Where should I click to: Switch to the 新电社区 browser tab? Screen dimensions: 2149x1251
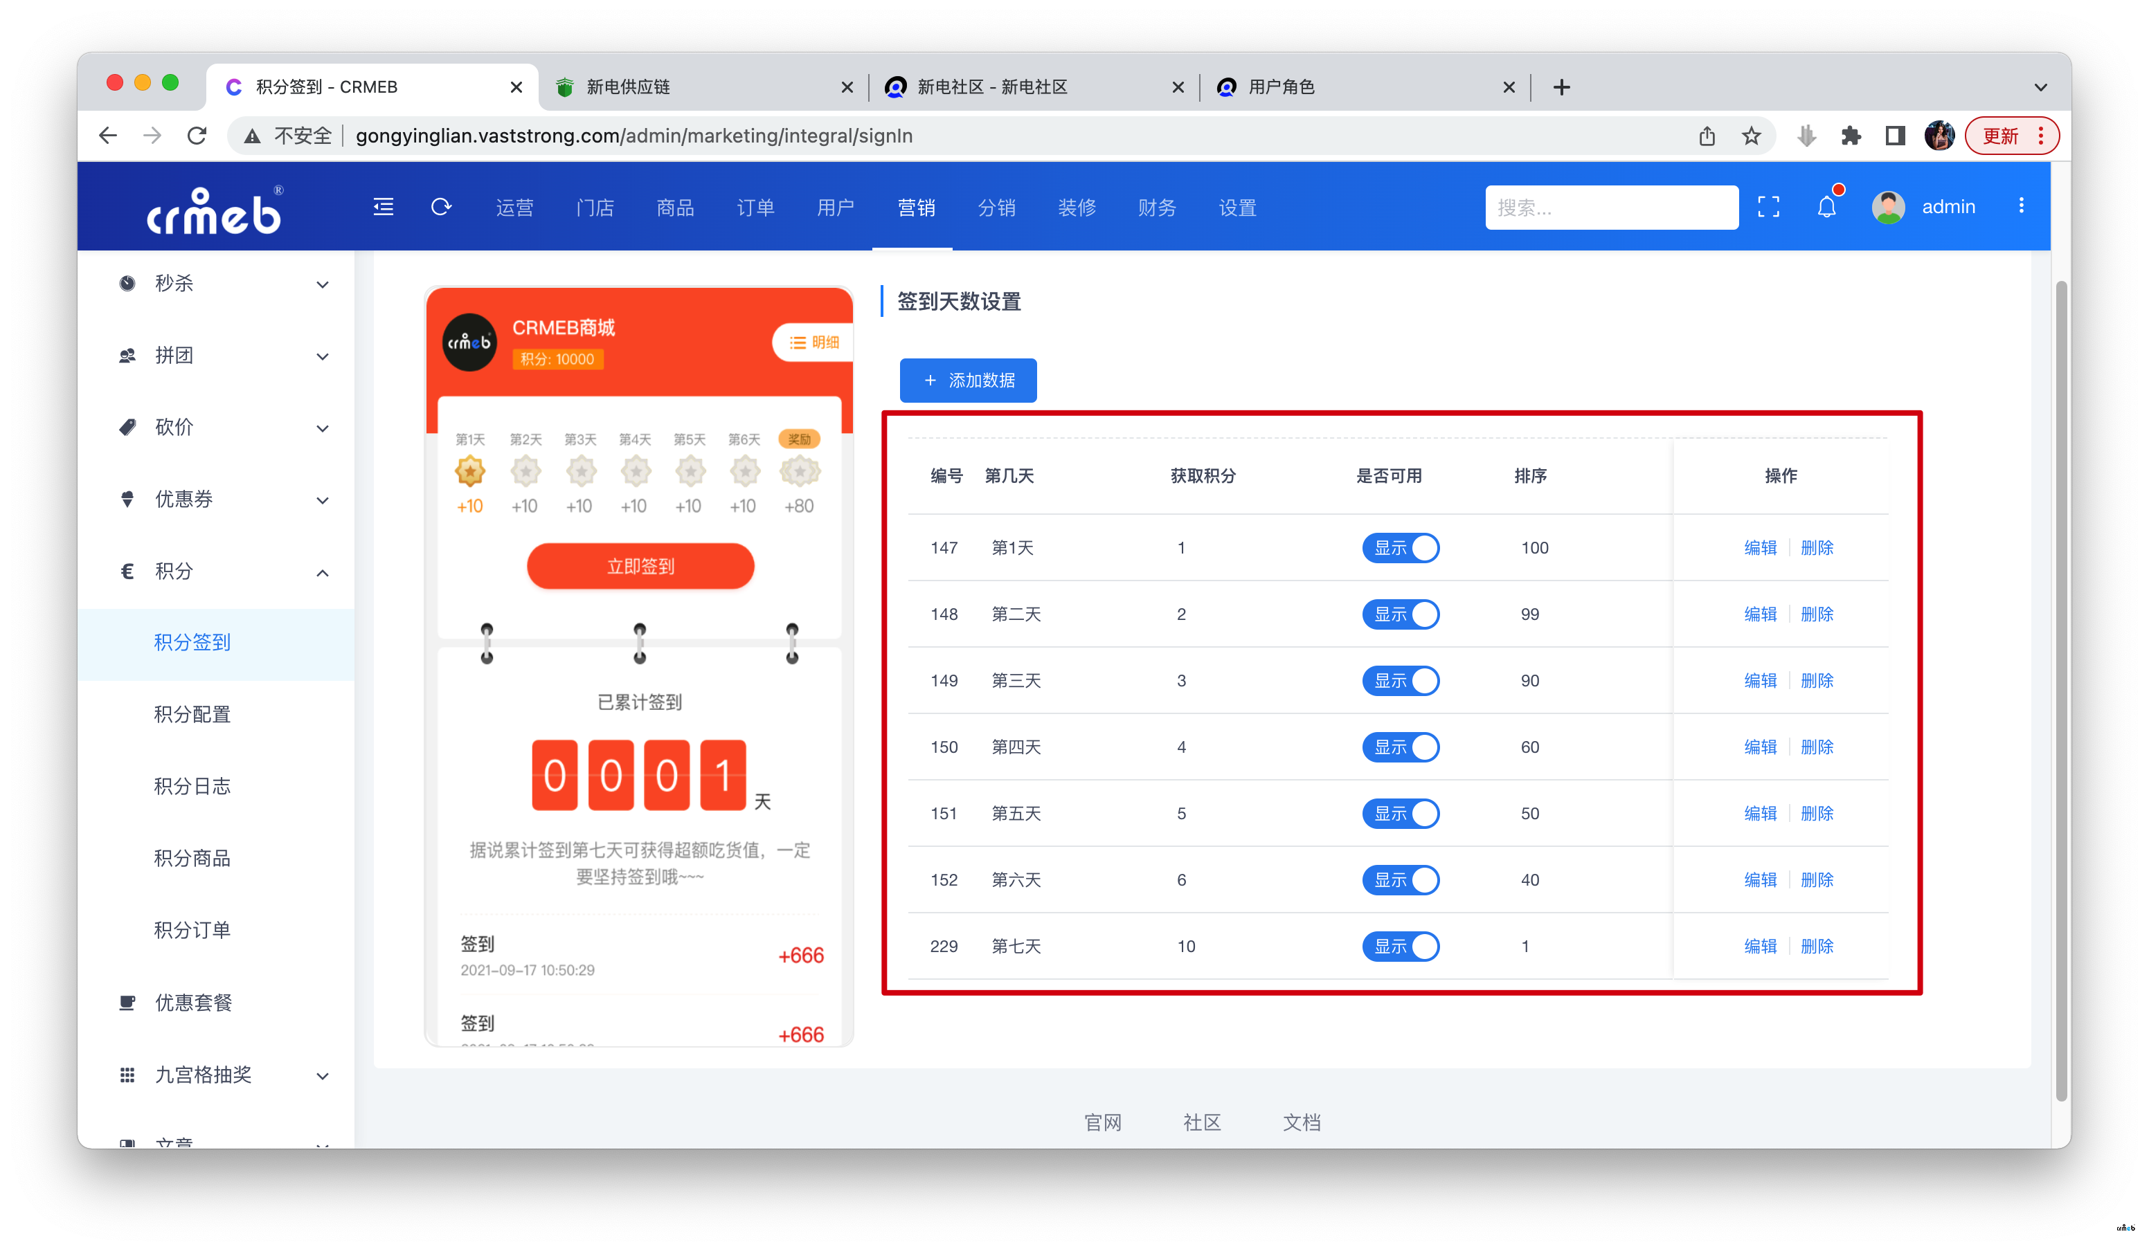1034,87
